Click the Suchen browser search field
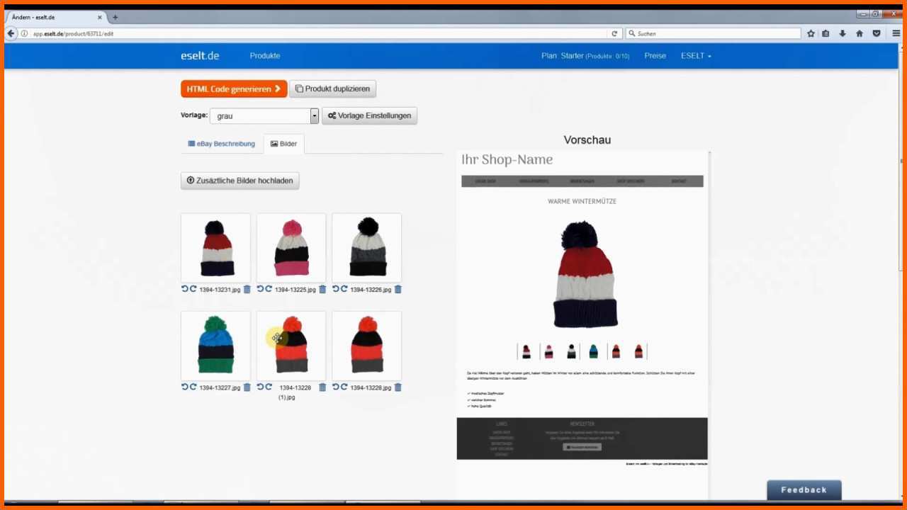 tap(713, 33)
